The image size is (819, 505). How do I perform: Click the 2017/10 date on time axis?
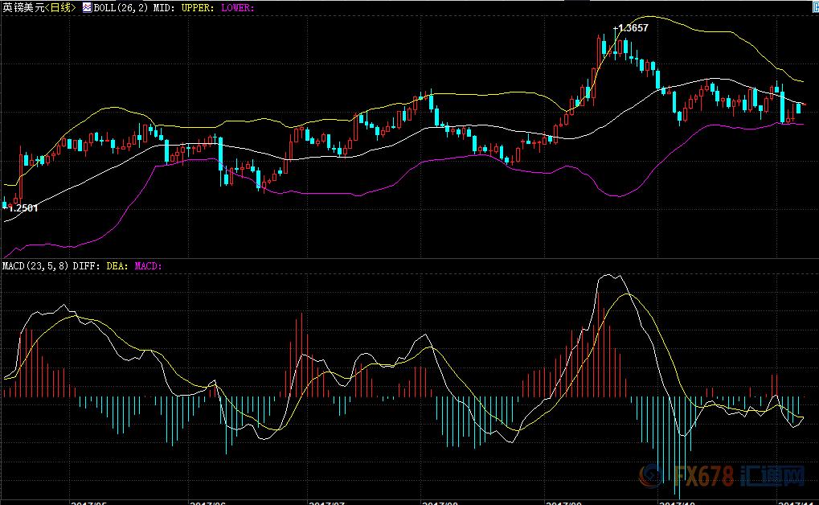point(677,501)
